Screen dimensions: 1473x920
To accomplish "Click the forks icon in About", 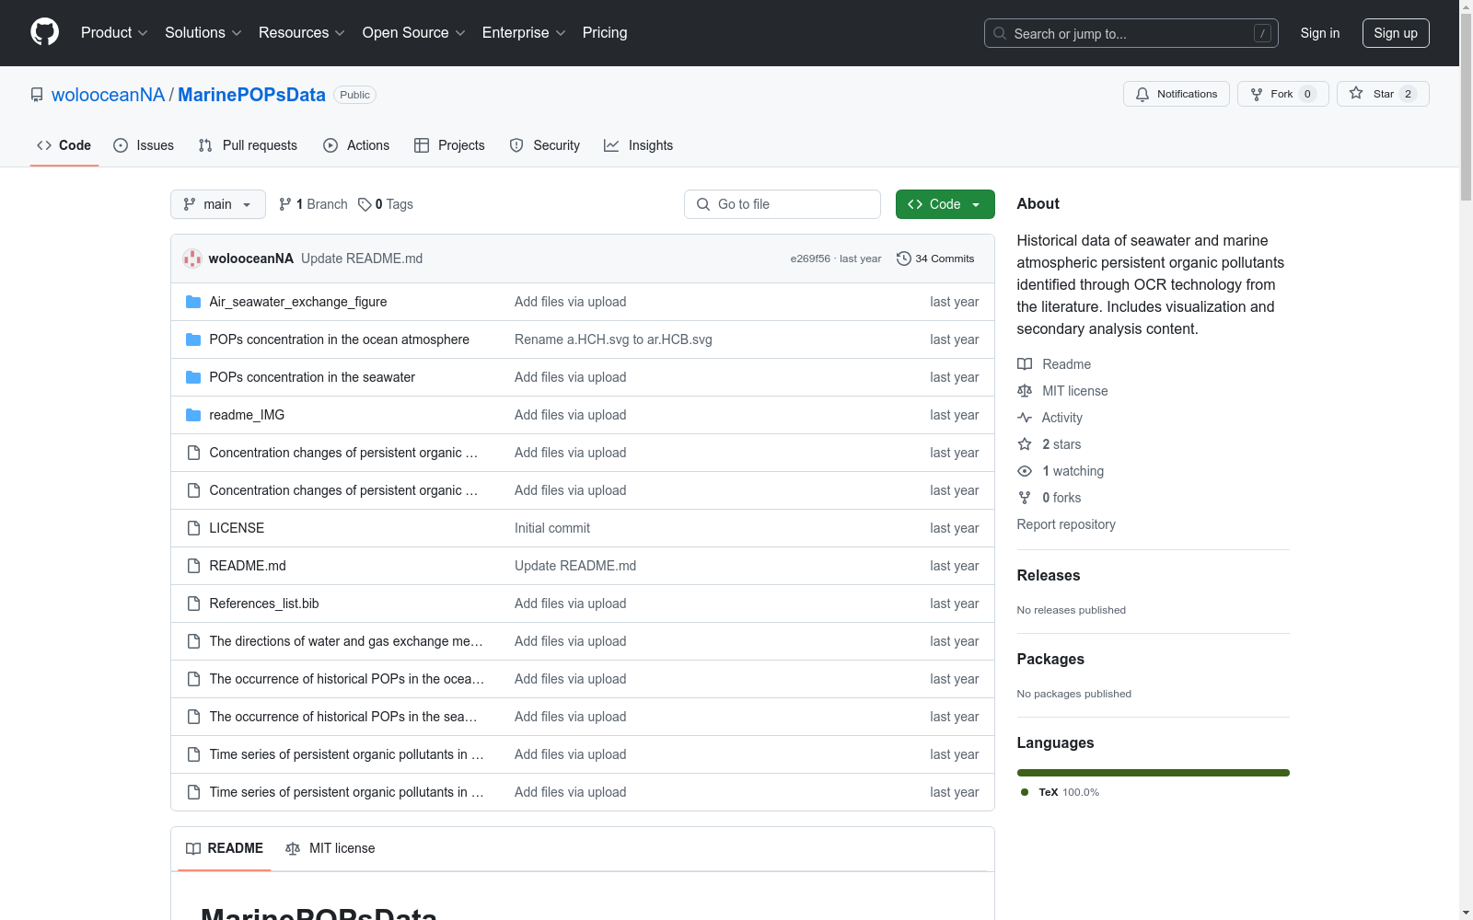I will tap(1025, 498).
